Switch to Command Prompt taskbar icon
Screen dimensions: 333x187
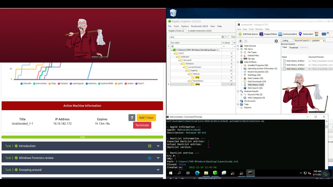250,173
